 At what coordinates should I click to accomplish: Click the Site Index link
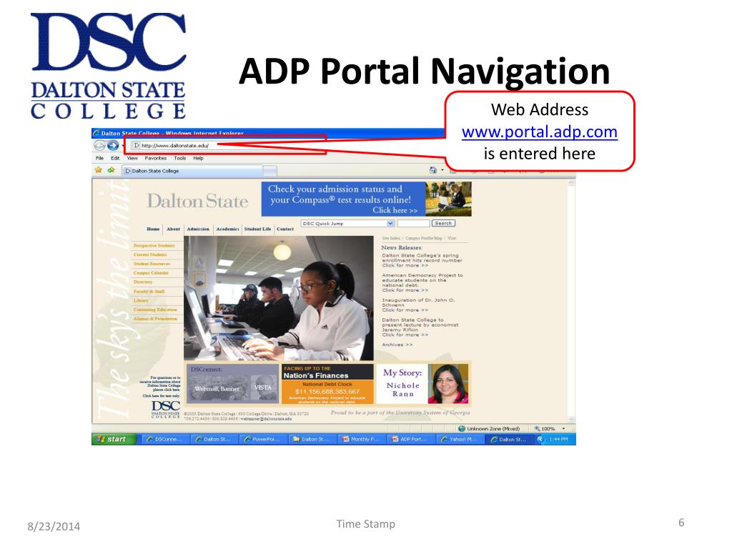391,238
